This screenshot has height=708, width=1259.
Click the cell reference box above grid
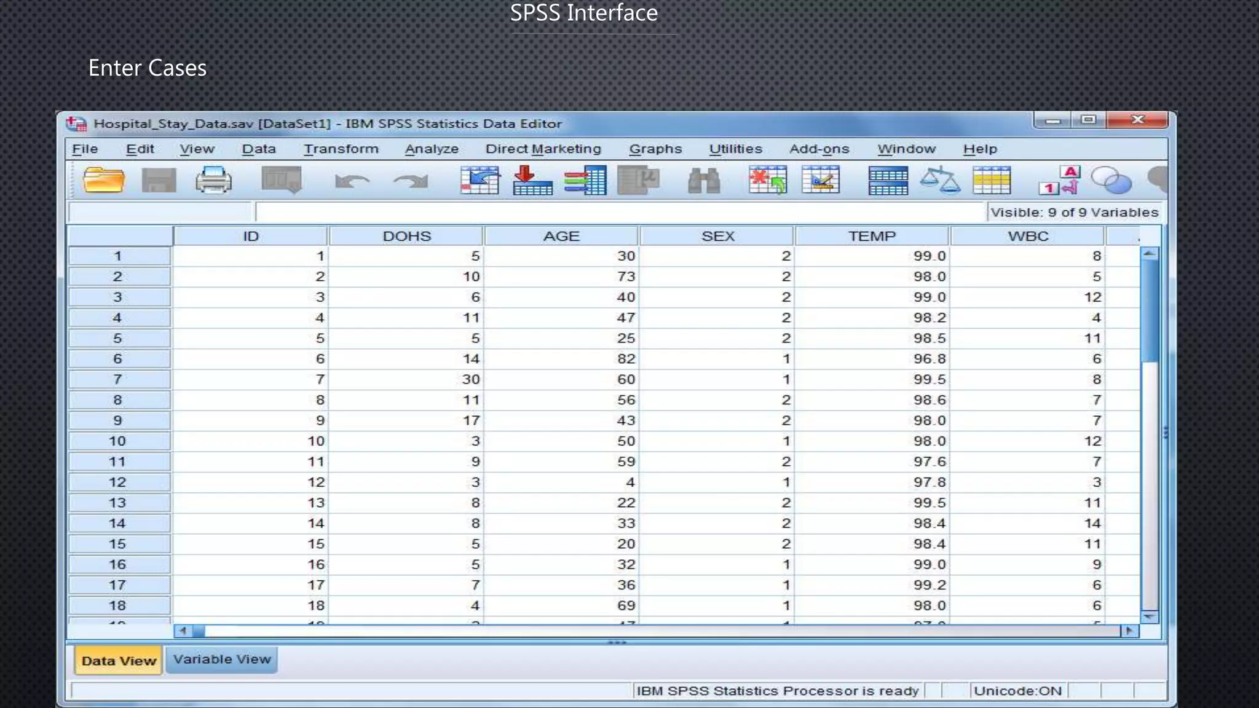pyautogui.click(x=160, y=212)
